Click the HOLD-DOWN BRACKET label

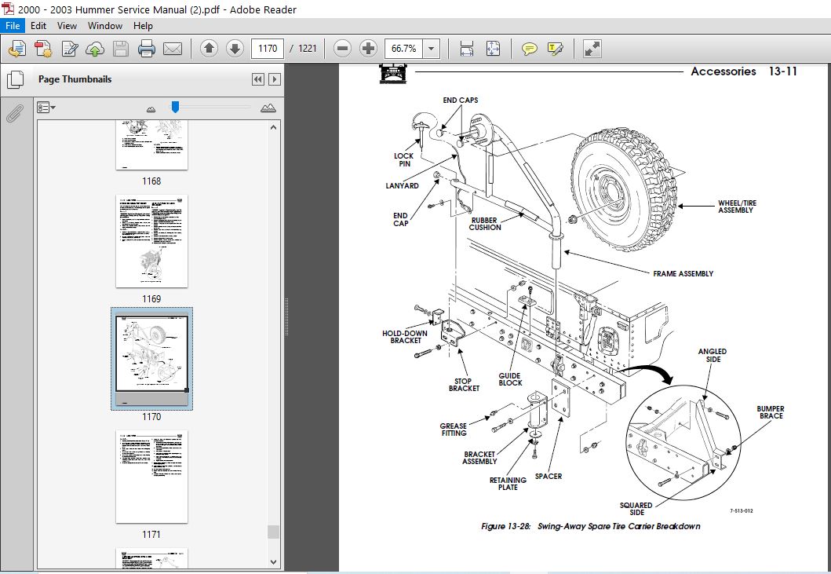[x=405, y=337]
